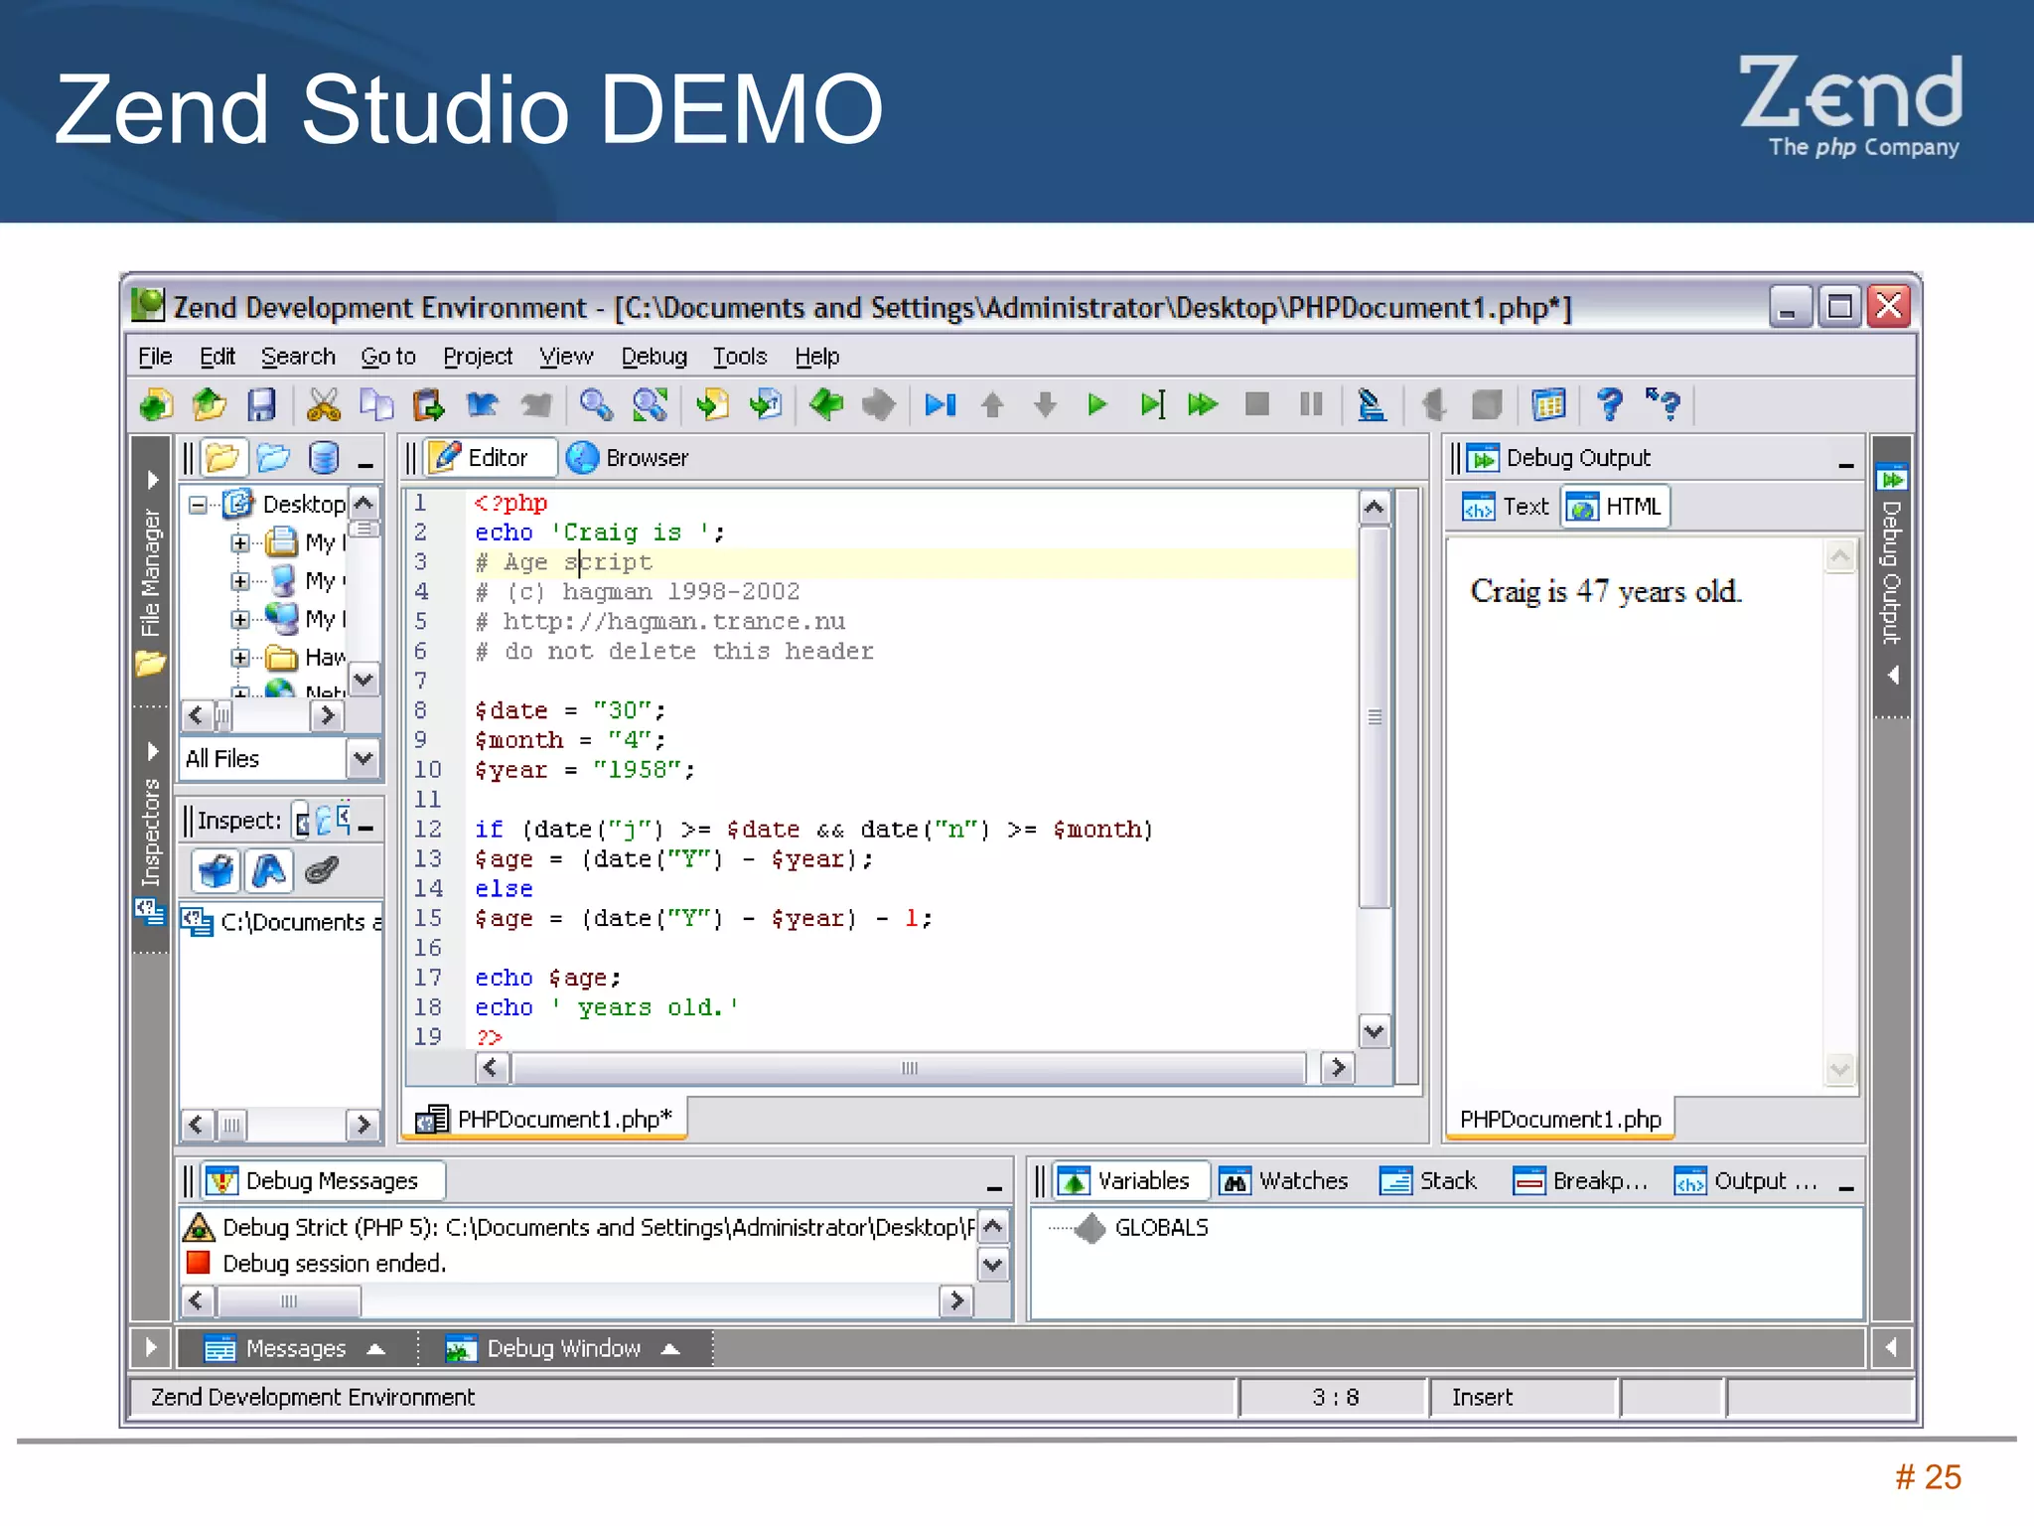Click the blue Step Into debug icon

940,405
